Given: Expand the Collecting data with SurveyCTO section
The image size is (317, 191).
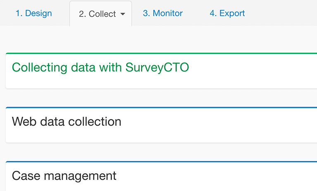Looking at the screenshot, I should point(161,71).
